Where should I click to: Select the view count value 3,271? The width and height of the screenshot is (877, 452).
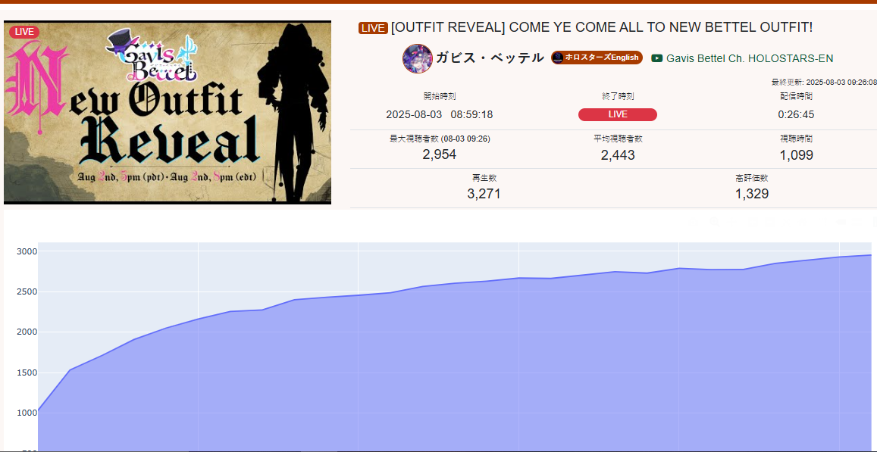[484, 194]
